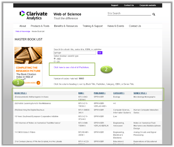Click the SPRINGER-VERLAG WIEN publisher cell

pyautogui.click(x=100, y=105)
